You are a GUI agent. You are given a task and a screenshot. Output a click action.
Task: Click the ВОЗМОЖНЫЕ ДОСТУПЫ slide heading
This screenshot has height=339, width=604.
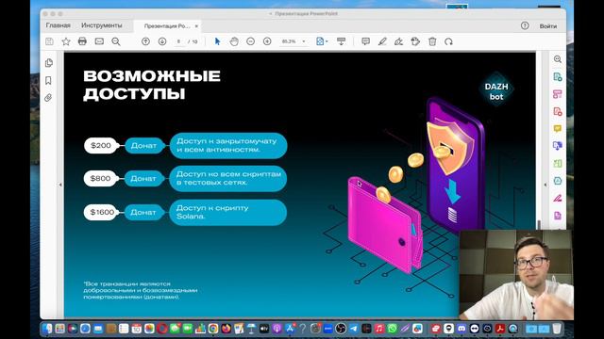pos(152,85)
